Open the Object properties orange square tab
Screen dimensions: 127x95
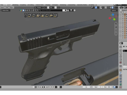pyautogui.click(x=121, y=70)
